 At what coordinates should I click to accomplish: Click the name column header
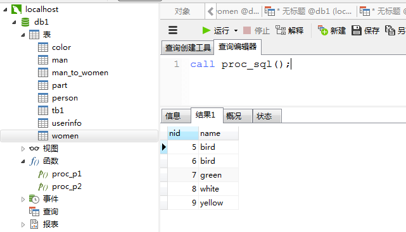tap(219, 133)
